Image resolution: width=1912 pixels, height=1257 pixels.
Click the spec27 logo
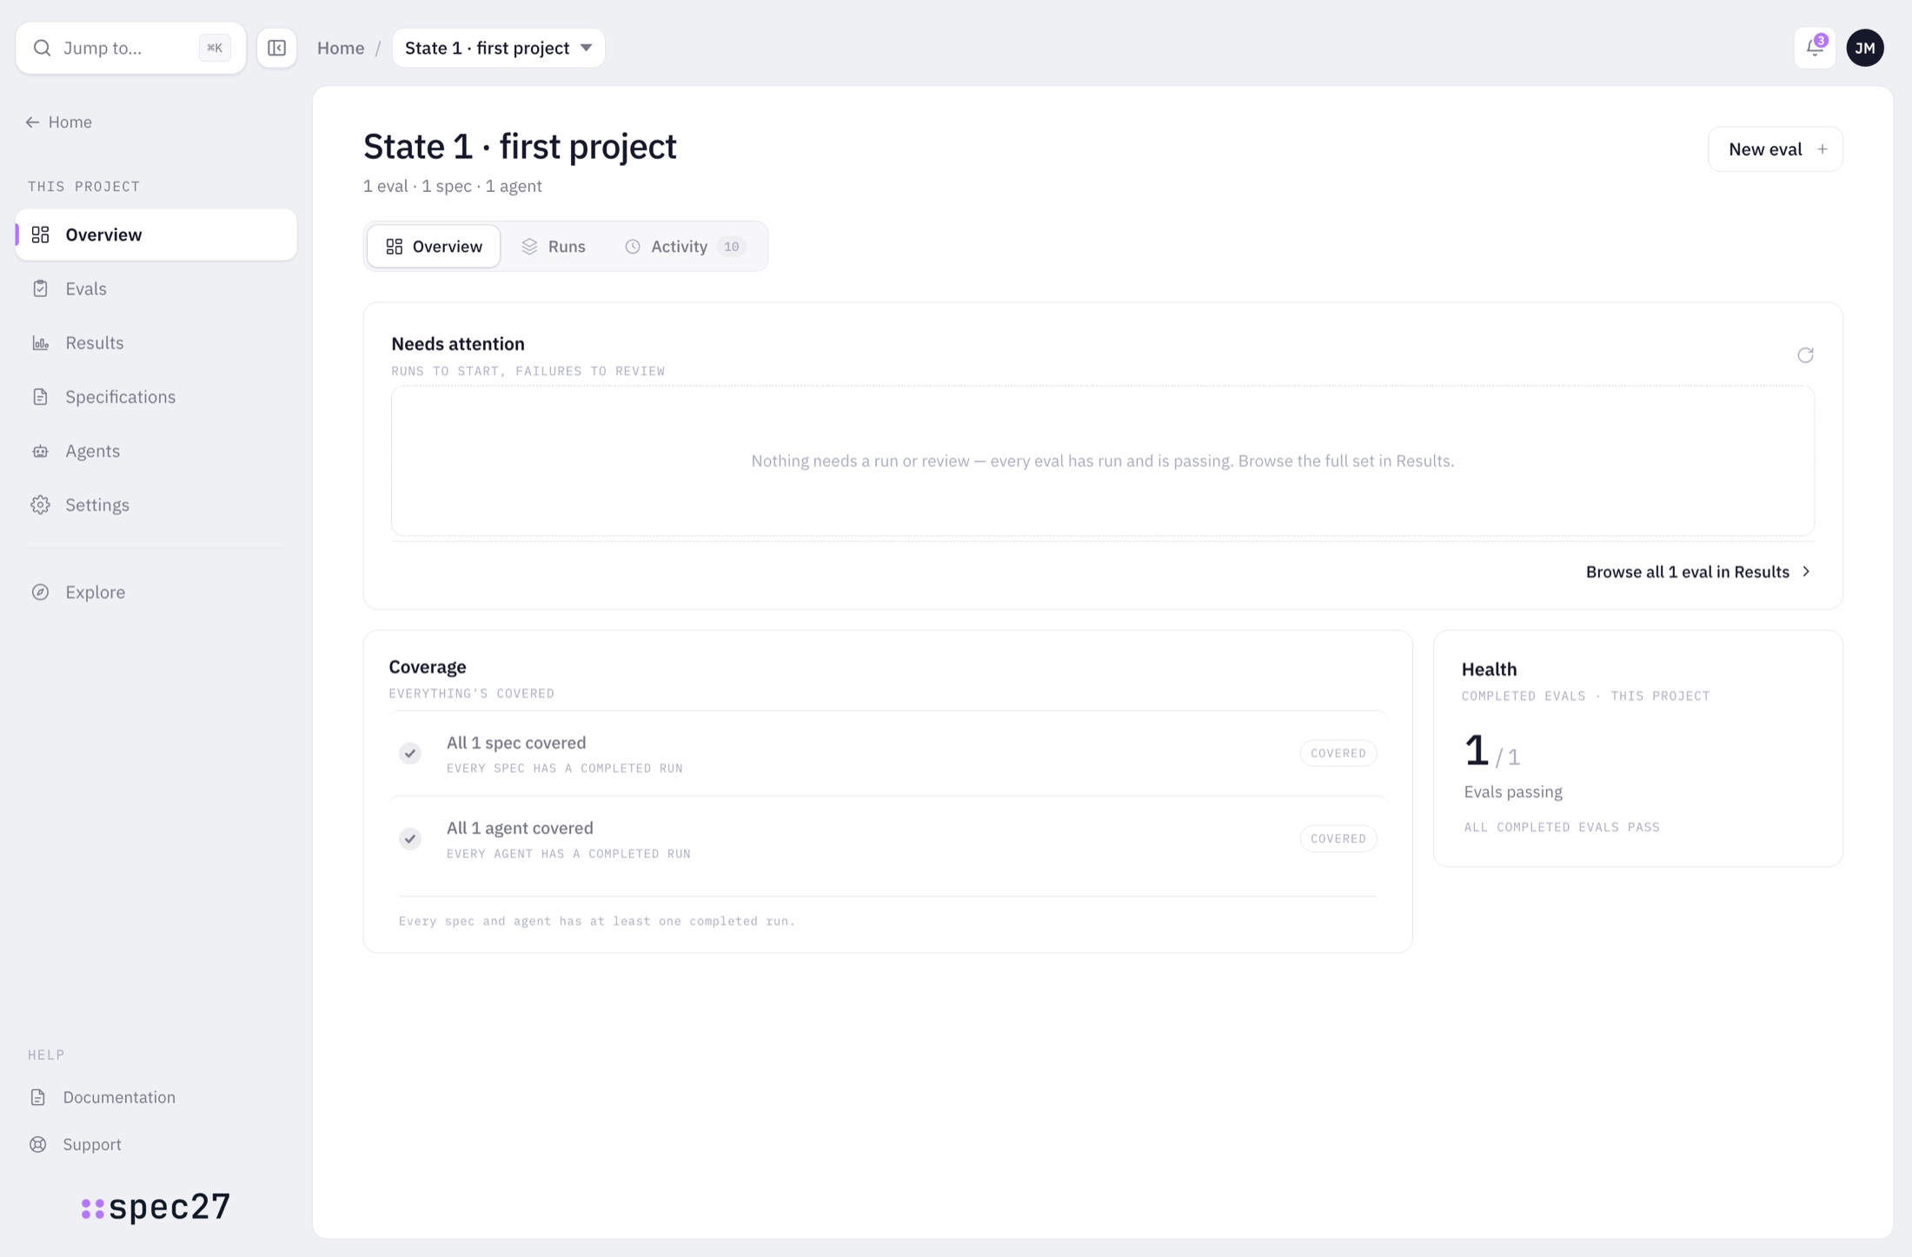coord(156,1207)
